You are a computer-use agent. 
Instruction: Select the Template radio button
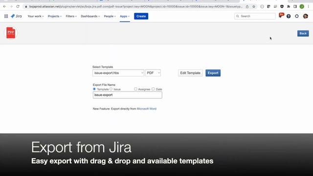coord(94,89)
